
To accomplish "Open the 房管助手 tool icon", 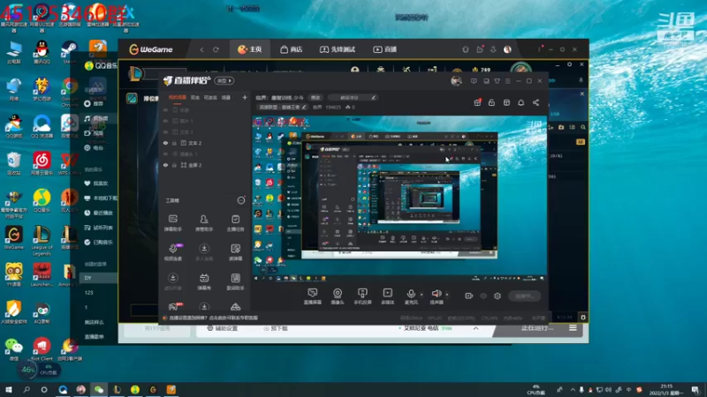I will coord(204,223).
